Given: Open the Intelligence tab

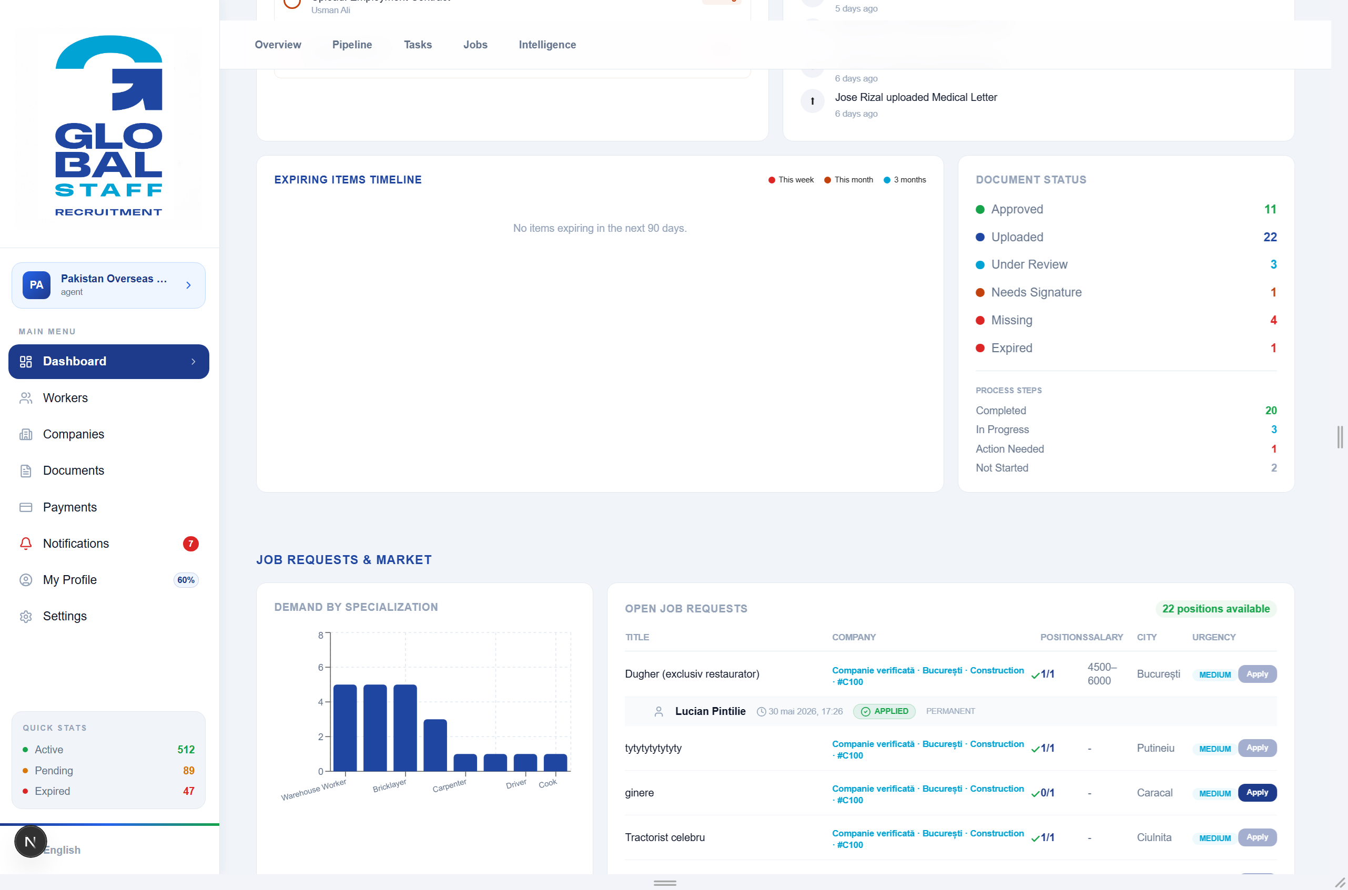Looking at the screenshot, I should [x=547, y=45].
